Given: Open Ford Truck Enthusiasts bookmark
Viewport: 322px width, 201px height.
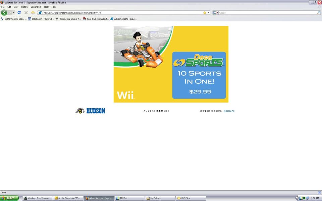Looking at the screenshot, I should 96,19.
